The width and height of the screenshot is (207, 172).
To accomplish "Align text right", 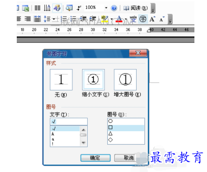I will click(x=28, y=19).
